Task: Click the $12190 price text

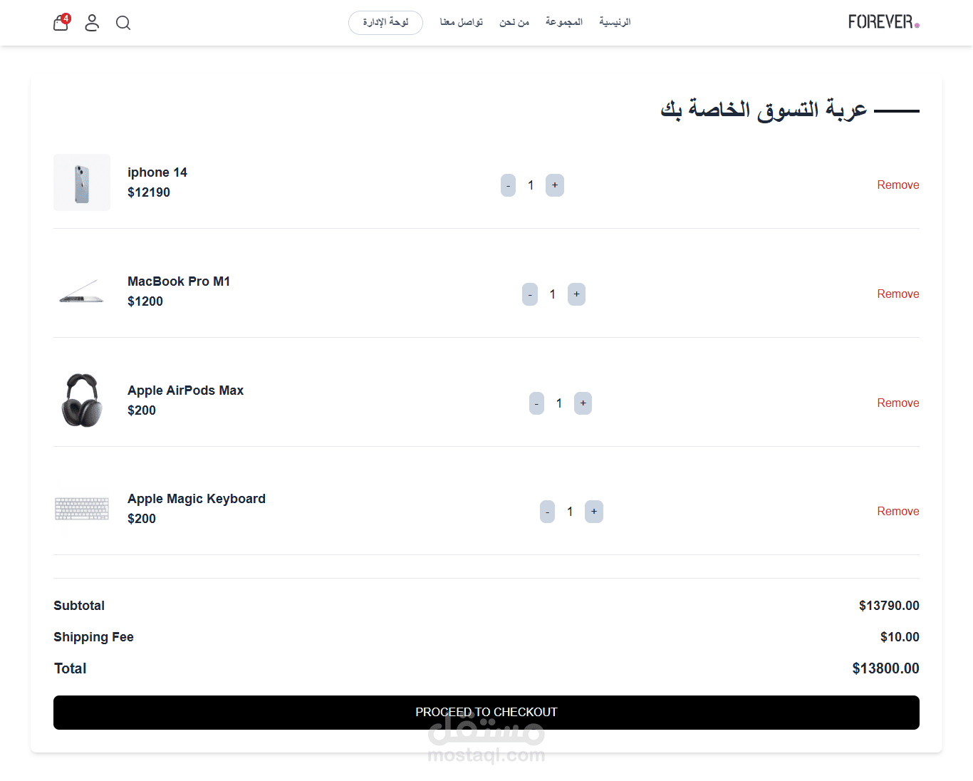Action: (x=149, y=192)
